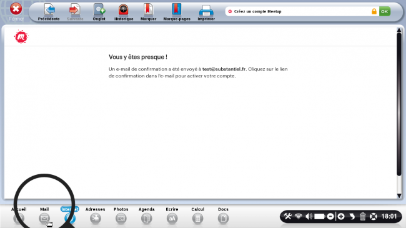
Task: Zoom in with the plus icon
Action: [341, 216]
